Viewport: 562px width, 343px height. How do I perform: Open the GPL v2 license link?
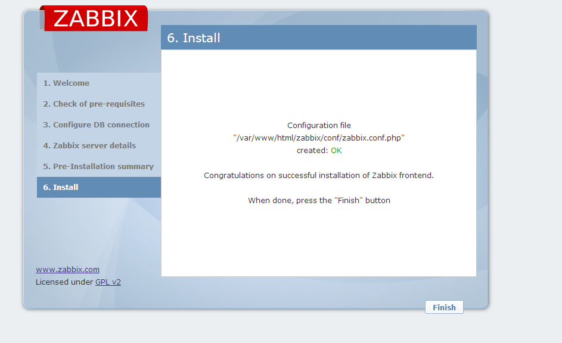[108, 282]
